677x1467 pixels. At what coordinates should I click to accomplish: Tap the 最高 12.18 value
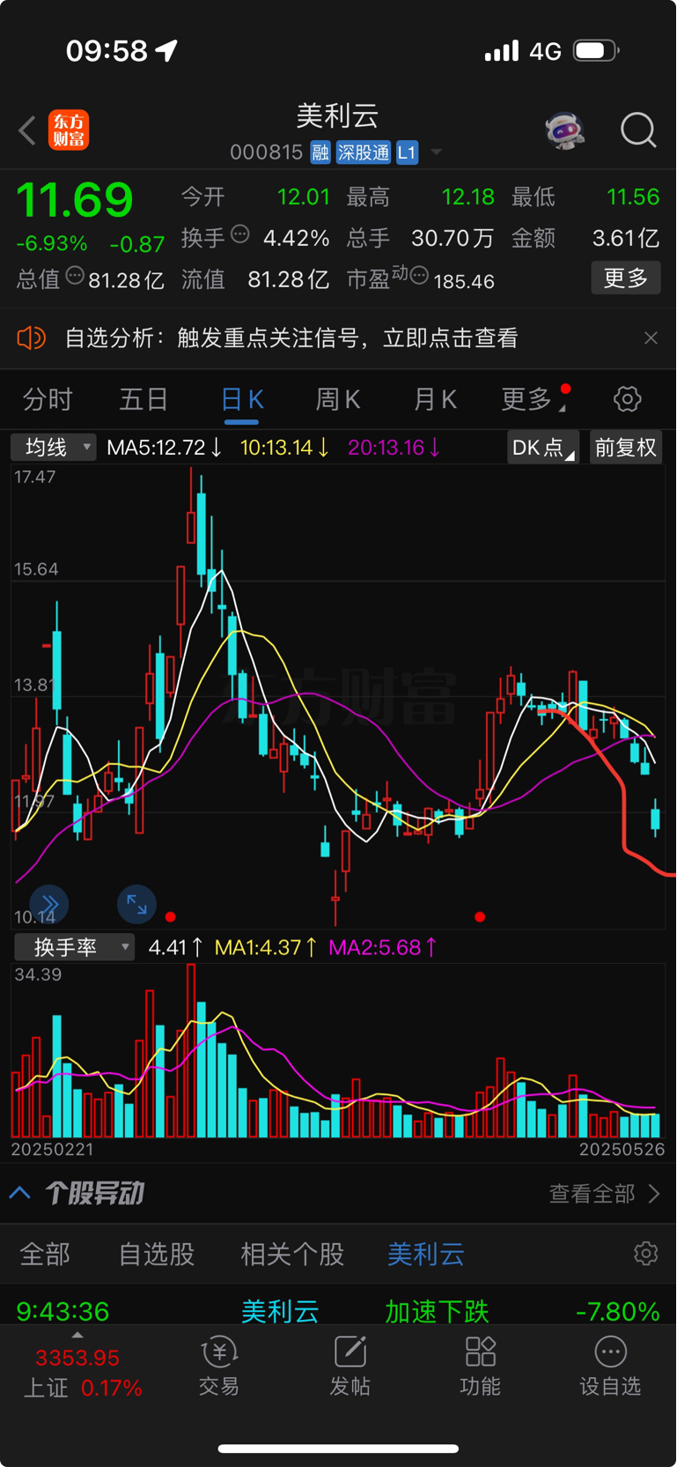(x=468, y=196)
